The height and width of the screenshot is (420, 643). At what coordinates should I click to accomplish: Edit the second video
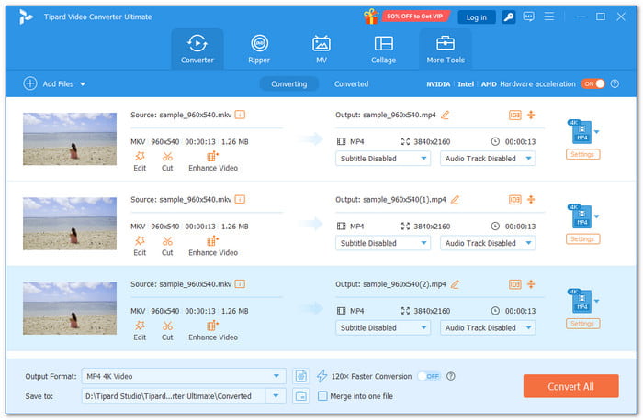pos(140,247)
